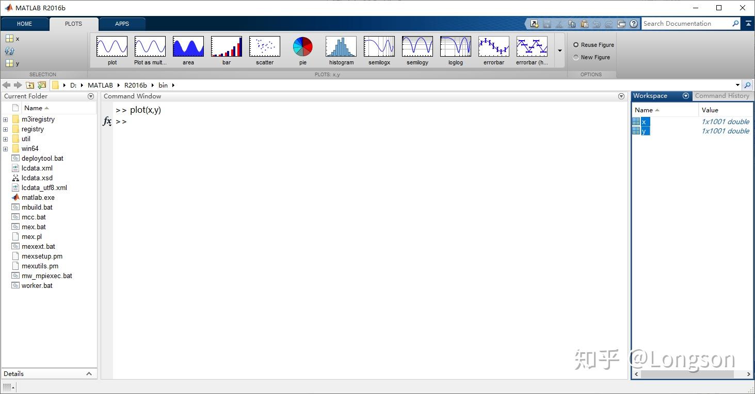
Task: Search the current folder with magnifier
Action: point(747,85)
